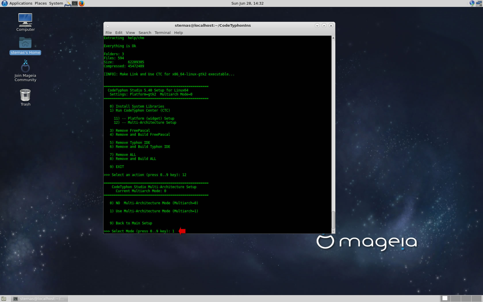This screenshot has width=483, height=302.
Task: Click the 'CodeTyphon Studio 5.40 Setup for Linux64' heading
Action: [x=148, y=90]
